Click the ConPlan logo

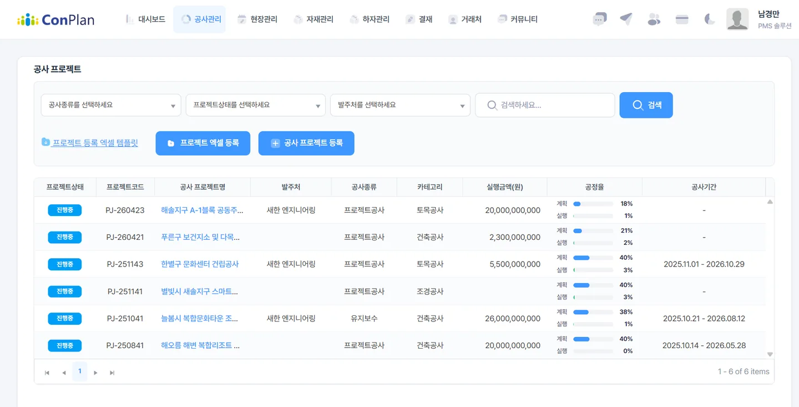pos(55,20)
